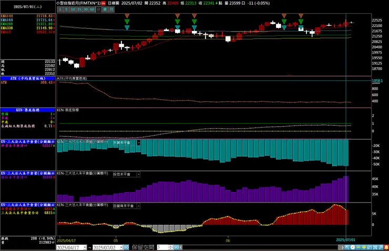Screen dimensions: 389x251
Task: Click the 1058.1 ATR level value label
Action: click(377, 80)
